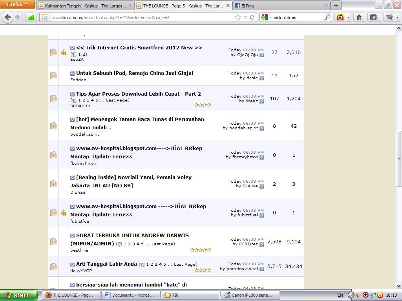
Task: Go to the Home page icon
Action: 359,17
